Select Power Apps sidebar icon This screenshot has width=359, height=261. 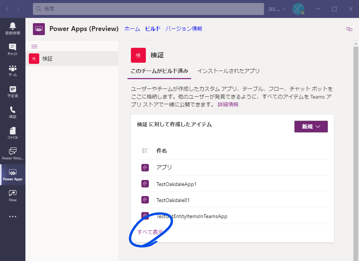[13, 175]
